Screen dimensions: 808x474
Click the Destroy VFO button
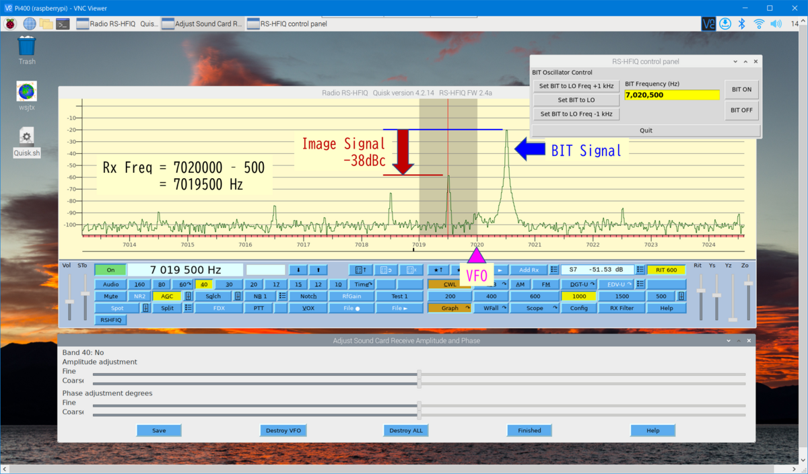click(x=283, y=430)
